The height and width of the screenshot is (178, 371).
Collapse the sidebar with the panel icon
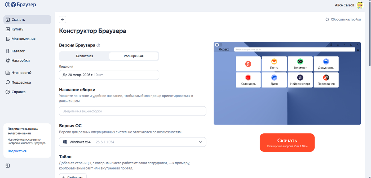[8, 166]
